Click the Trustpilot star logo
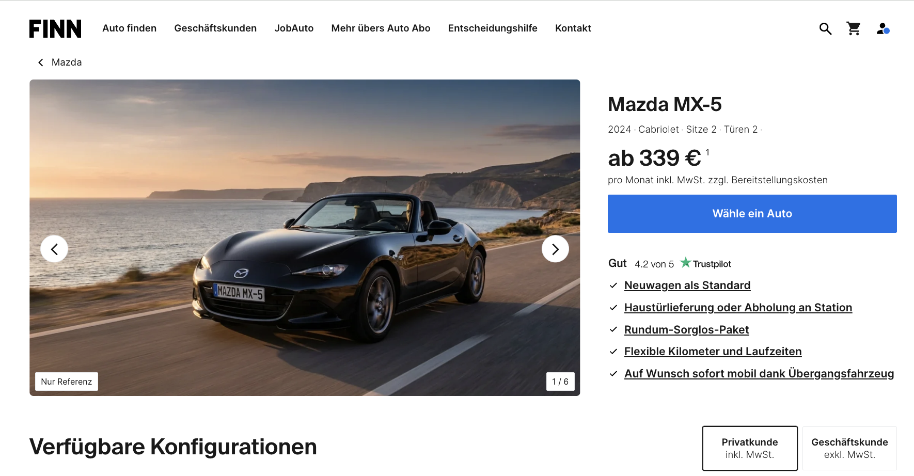This screenshot has height=476, width=914. (x=705, y=263)
